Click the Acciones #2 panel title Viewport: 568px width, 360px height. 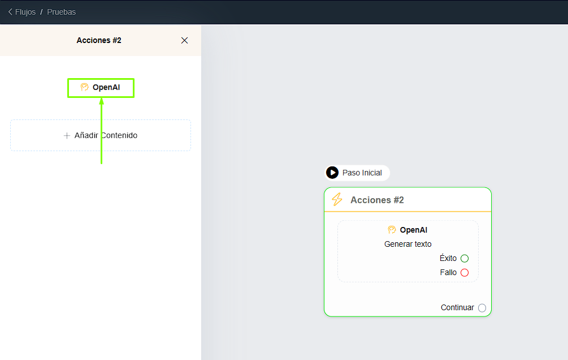click(99, 40)
